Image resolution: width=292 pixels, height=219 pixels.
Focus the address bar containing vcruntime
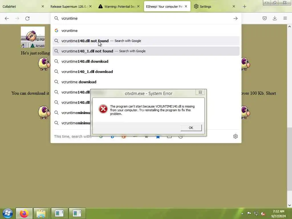click(x=146, y=19)
